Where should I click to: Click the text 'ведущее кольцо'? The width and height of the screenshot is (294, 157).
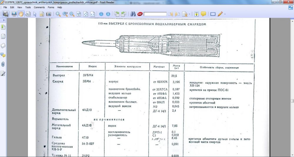click(120, 93)
